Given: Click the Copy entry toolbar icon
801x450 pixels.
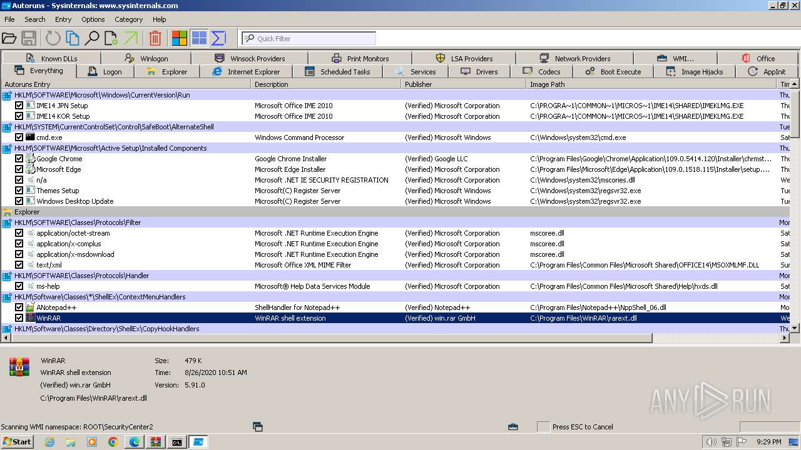Looking at the screenshot, I should 73,38.
